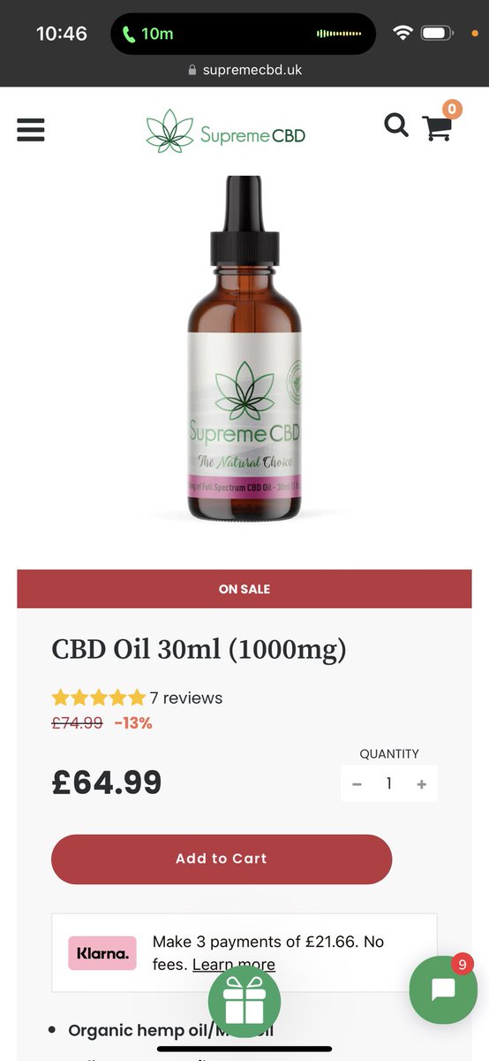Tap the supremecbd.uk address bar
489x1061 pixels.
pyautogui.click(x=244, y=69)
